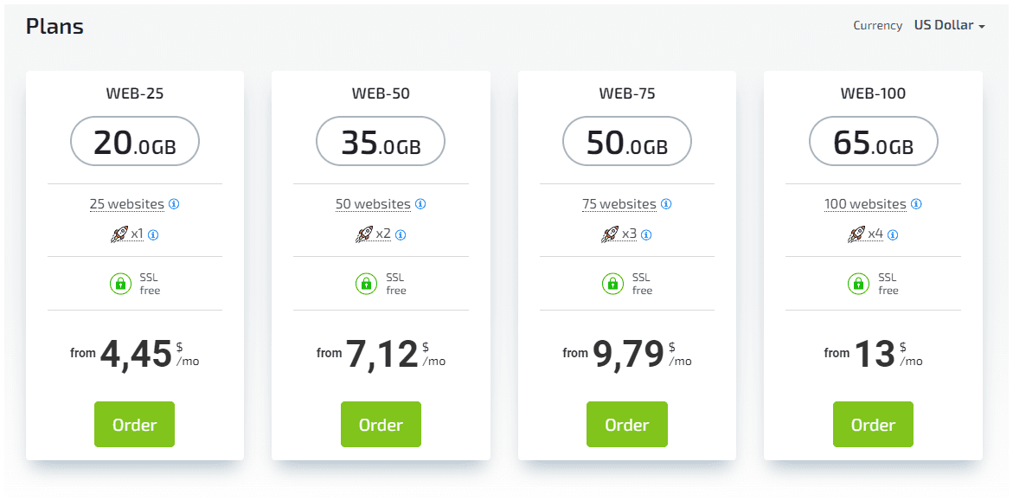The width and height of the screenshot is (1013, 500).
Task: Order the WEB-75 plan
Action: click(x=627, y=425)
